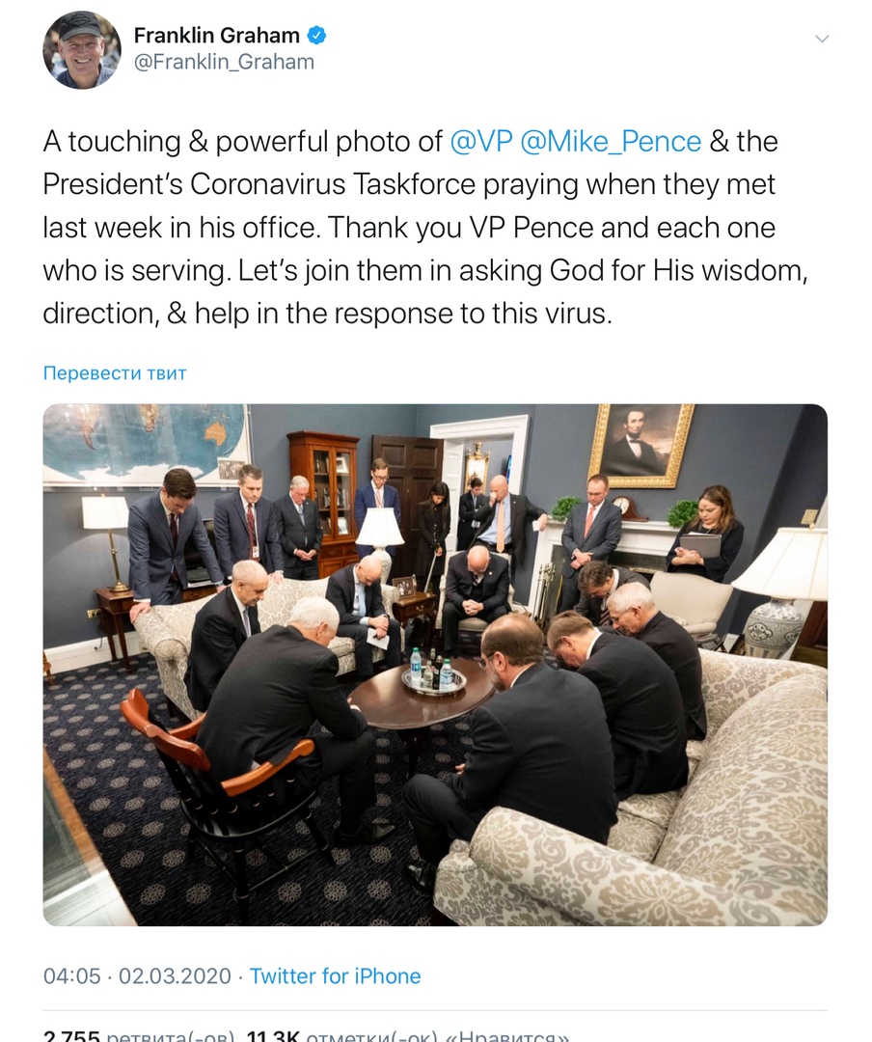
Task: Open Franklin Graham's profile avatar
Action: (x=82, y=50)
